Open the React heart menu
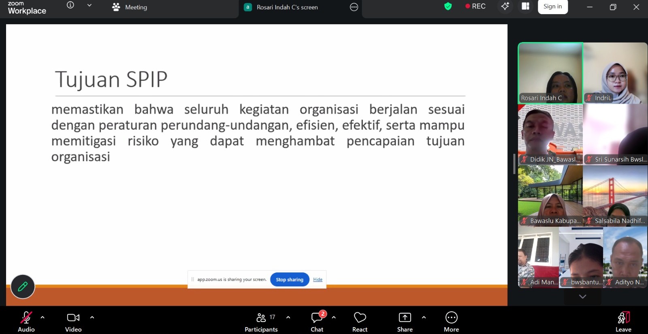The width and height of the screenshot is (648, 334). point(360,322)
